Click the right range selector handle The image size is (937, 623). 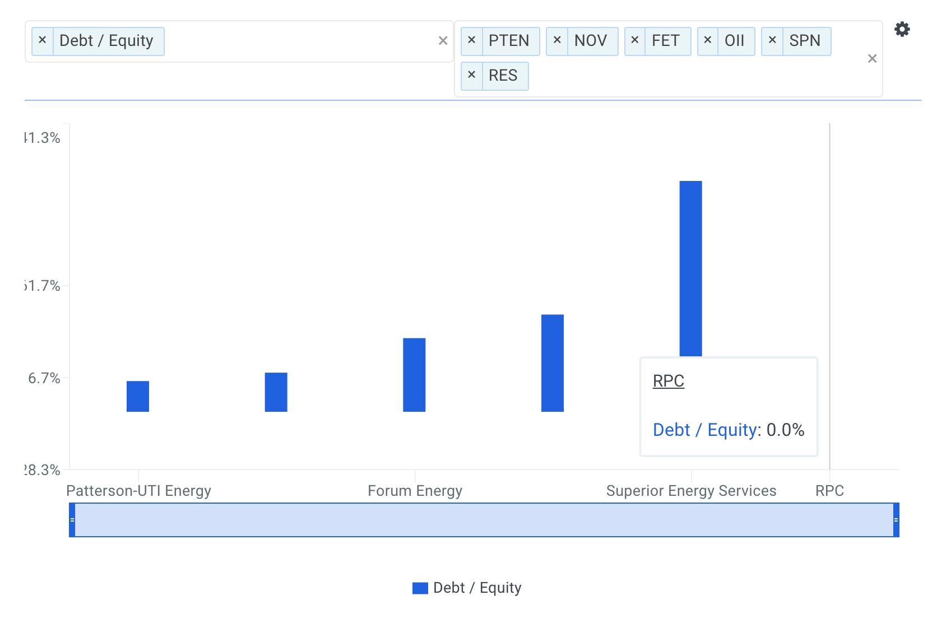896,520
